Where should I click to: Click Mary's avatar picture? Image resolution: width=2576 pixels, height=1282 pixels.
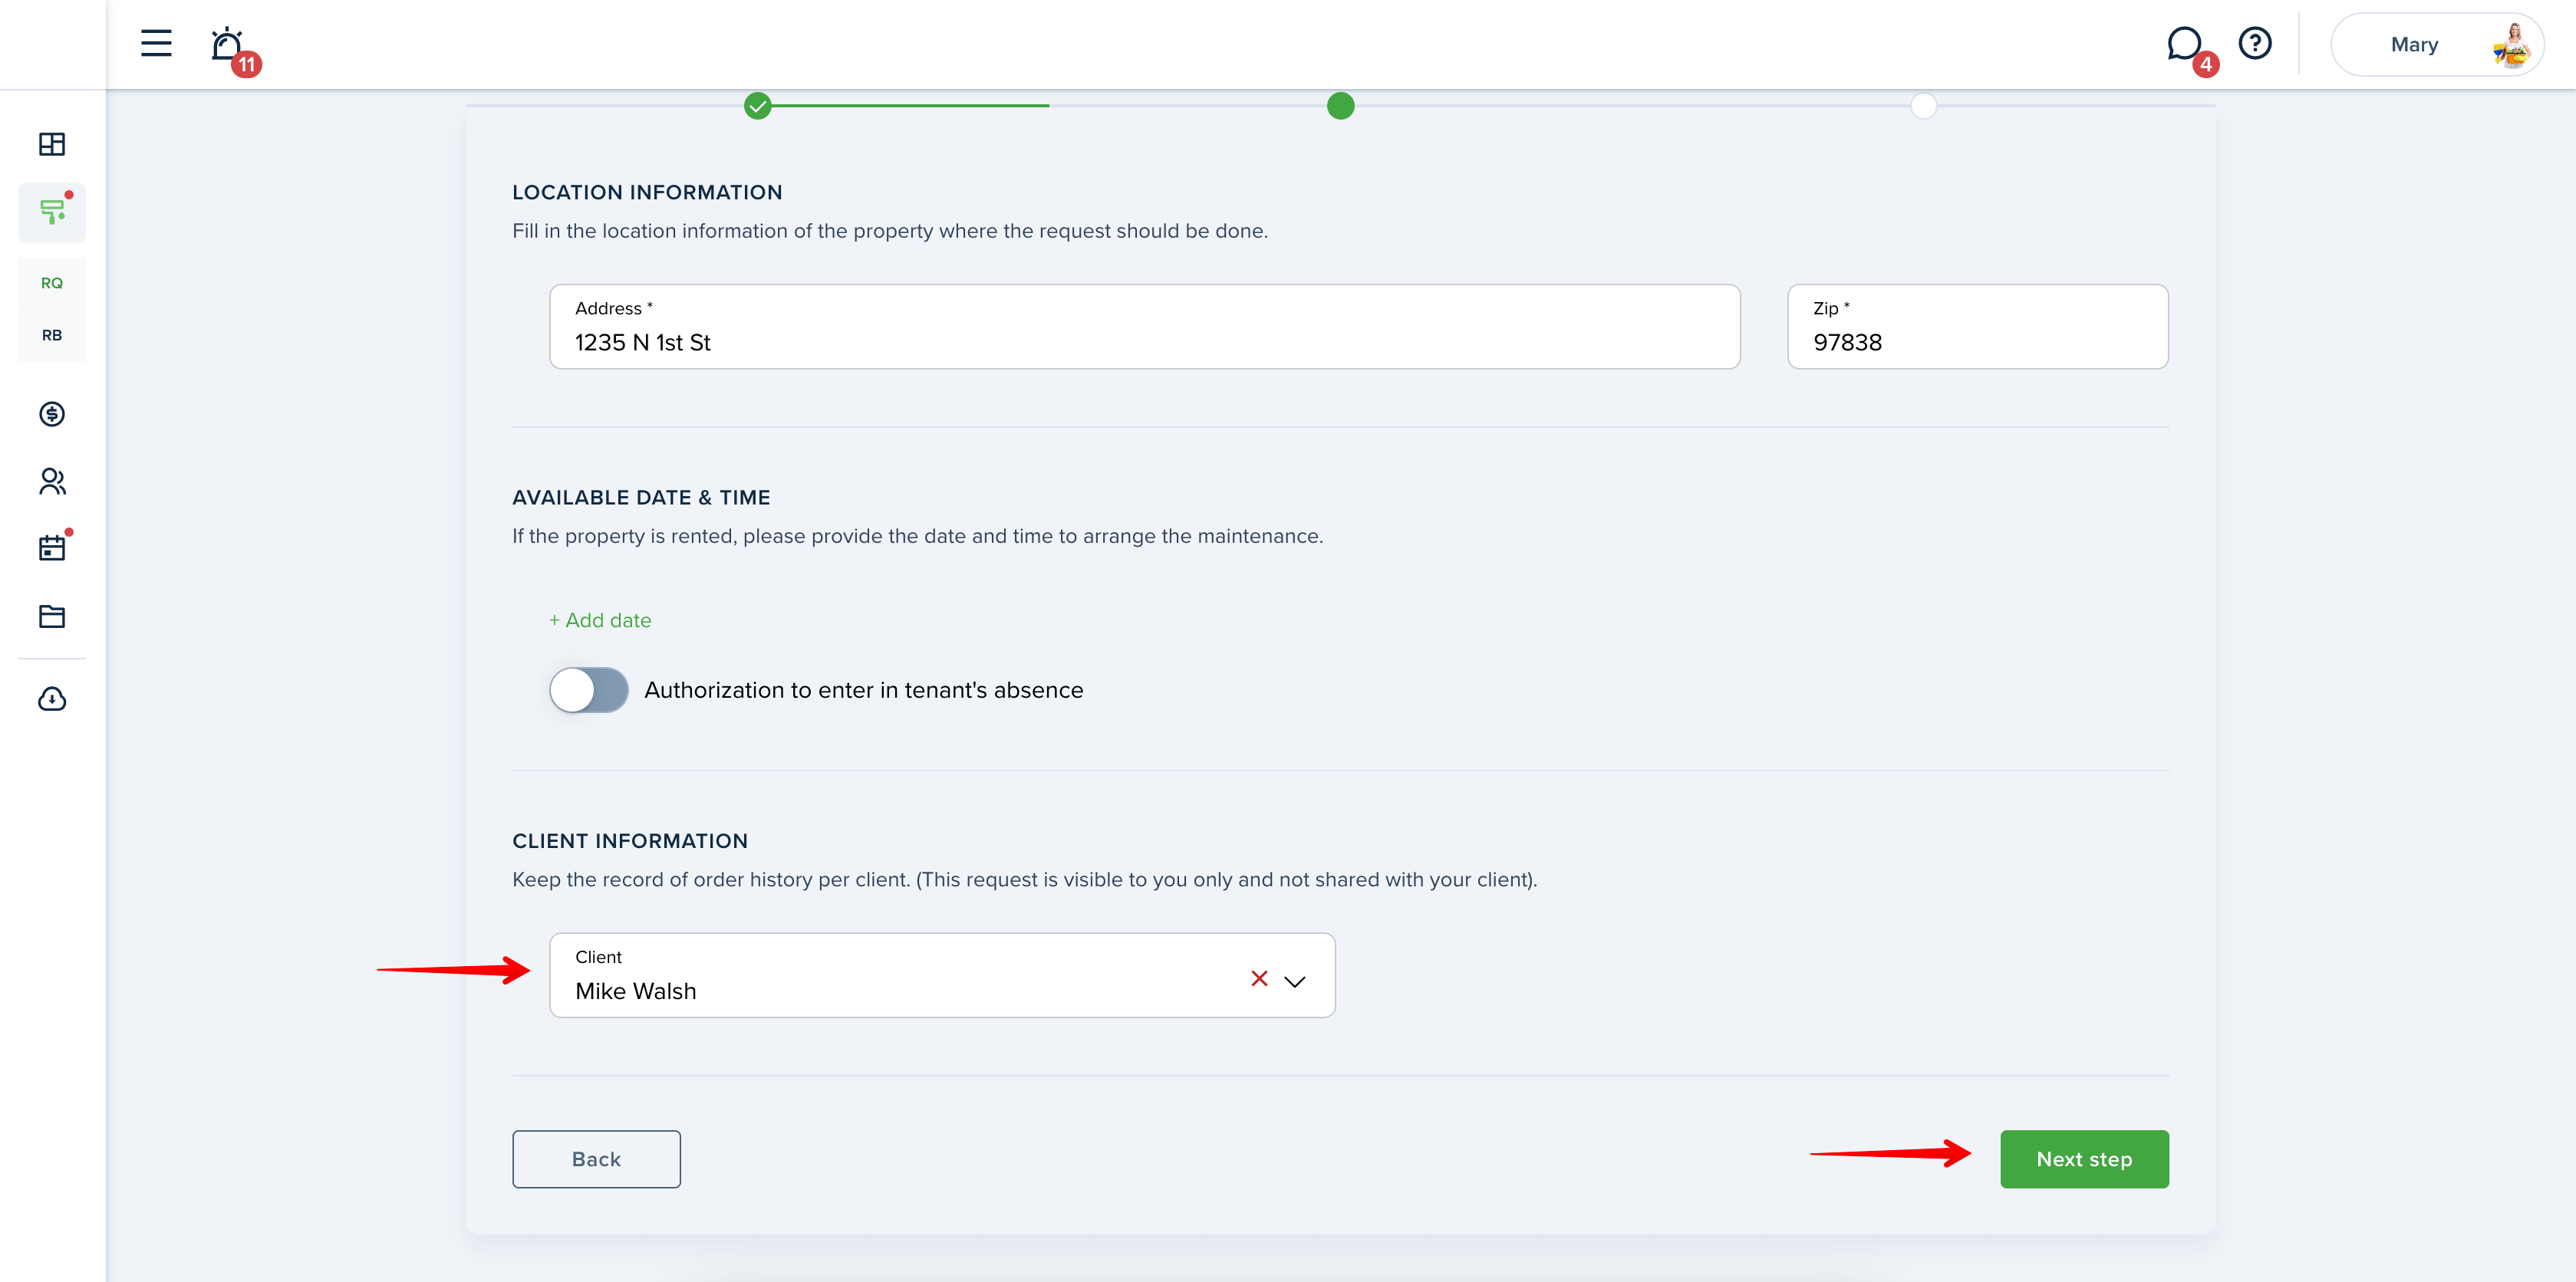click(x=2511, y=45)
